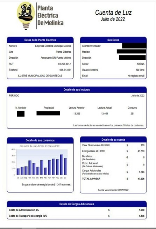Click the Detalle de su cuenta header
156x229 pixels.
[x=113, y=140]
